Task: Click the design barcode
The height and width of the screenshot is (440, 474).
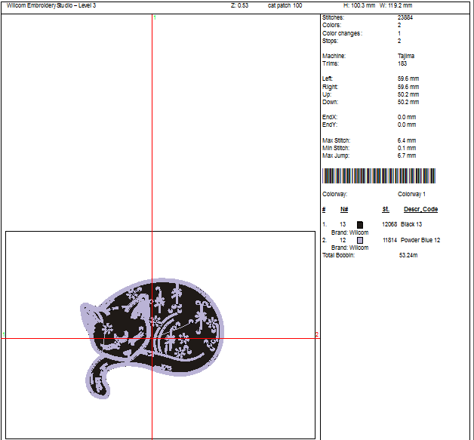Action: coord(379,176)
